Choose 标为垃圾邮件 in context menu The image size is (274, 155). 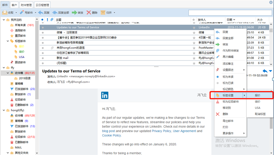click(230, 102)
